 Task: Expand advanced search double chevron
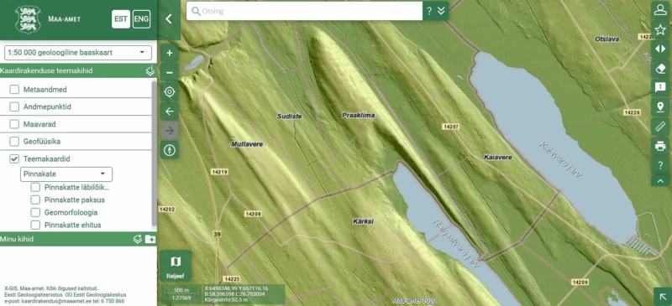(442, 11)
